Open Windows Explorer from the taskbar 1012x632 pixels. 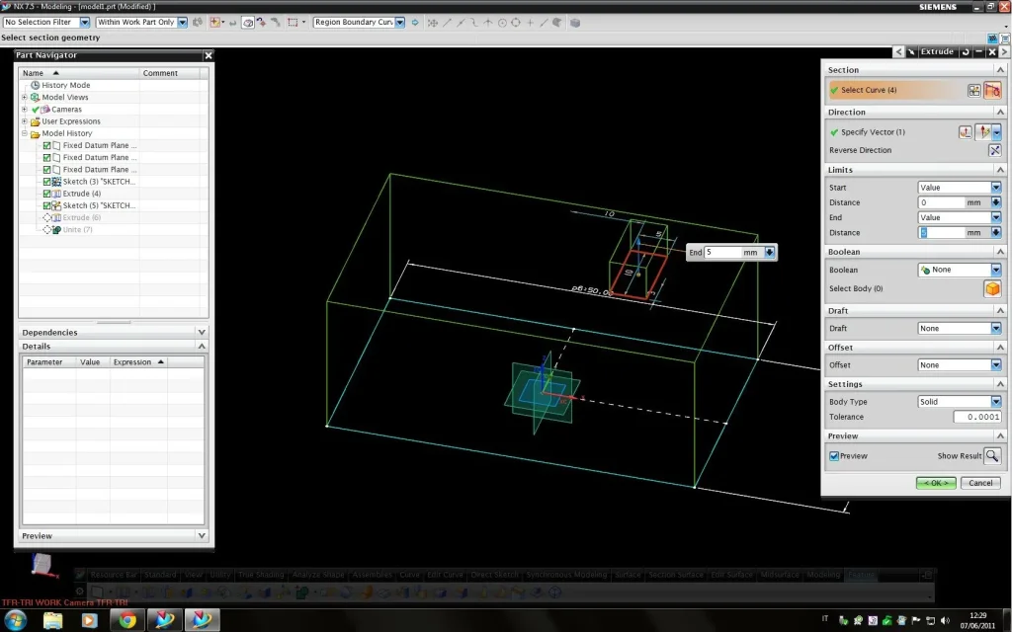pyautogui.click(x=53, y=620)
